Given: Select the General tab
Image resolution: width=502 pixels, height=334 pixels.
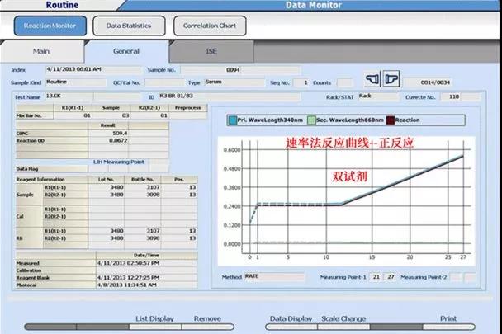Looking at the screenshot, I should pos(126,51).
